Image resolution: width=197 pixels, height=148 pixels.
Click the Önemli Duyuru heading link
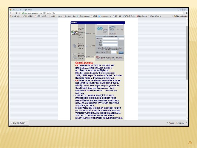pyautogui.click(x=84, y=63)
